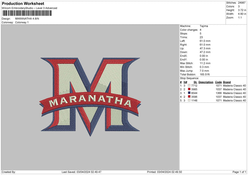Click the 'N#' column header
Viewport: 248px width, 175px height.
(185, 82)
